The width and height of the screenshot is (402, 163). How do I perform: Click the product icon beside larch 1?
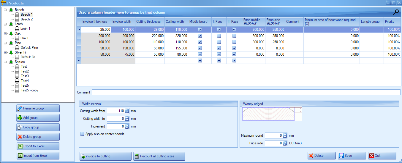(17, 29)
